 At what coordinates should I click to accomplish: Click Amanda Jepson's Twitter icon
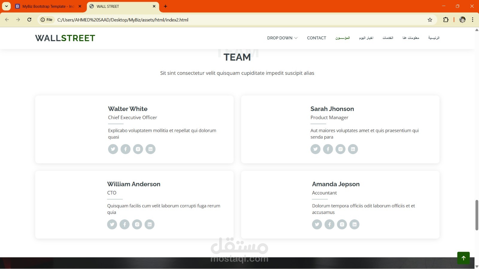pyautogui.click(x=317, y=224)
